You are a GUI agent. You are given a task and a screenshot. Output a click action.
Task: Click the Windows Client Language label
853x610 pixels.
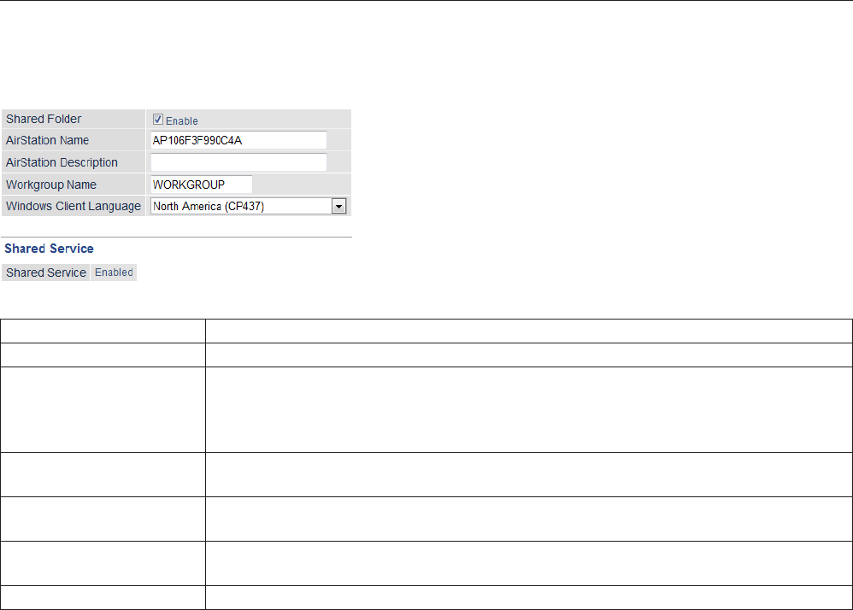[x=74, y=206]
